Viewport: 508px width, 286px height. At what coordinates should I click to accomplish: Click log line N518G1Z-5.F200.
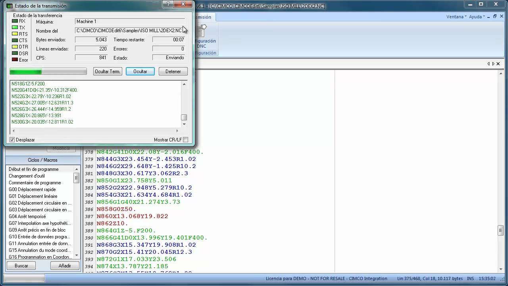(29, 84)
